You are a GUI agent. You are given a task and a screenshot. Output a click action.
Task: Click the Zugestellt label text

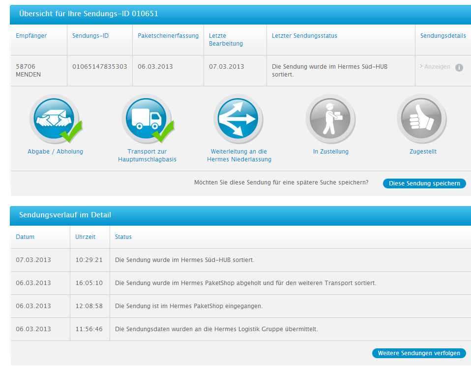pos(423,152)
